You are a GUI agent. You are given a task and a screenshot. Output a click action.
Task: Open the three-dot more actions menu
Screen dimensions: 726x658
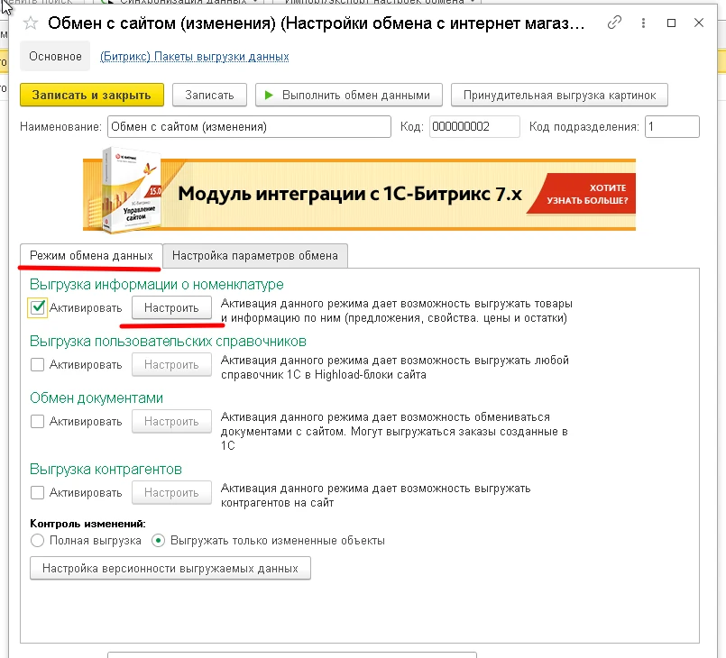(x=643, y=23)
